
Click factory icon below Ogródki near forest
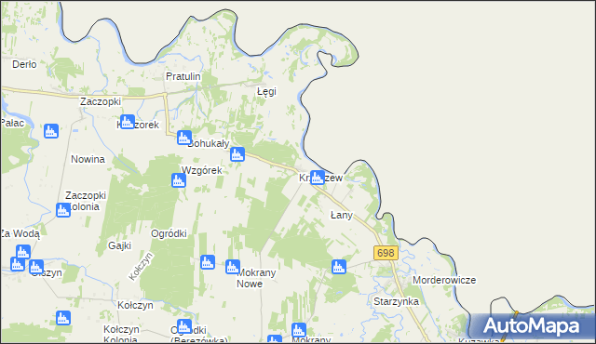208,262
